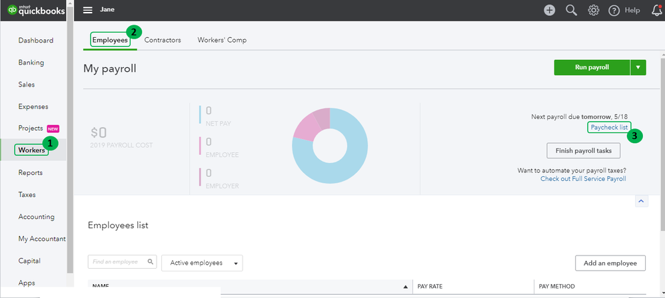
Task: Open the search magnifier in header
Action: coord(572,10)
